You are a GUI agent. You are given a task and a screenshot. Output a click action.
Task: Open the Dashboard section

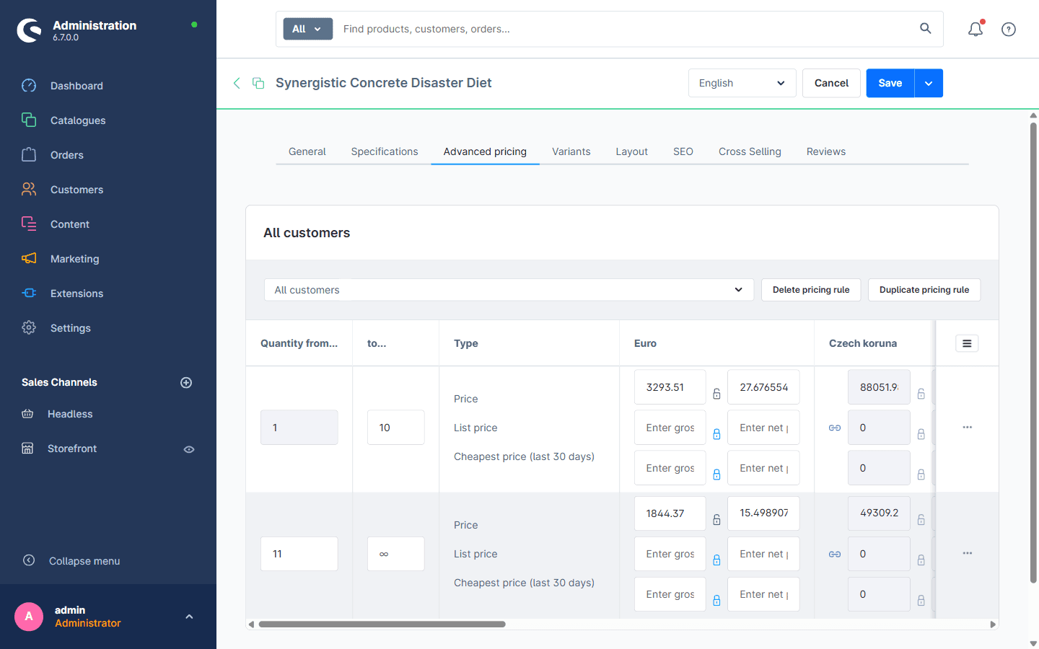point(76,86)
